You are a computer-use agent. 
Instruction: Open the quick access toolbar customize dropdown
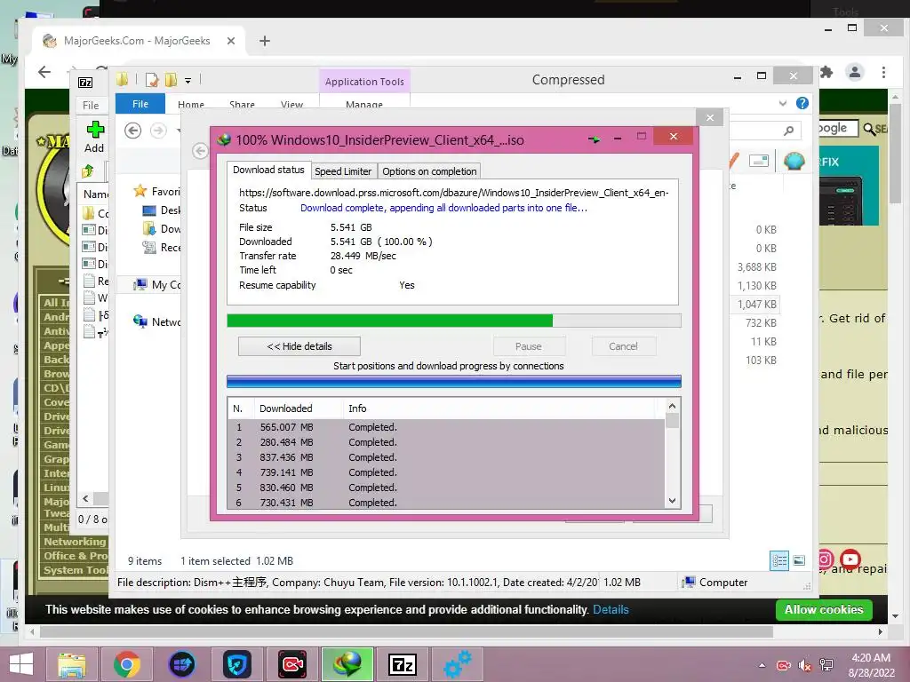(188, 81)
